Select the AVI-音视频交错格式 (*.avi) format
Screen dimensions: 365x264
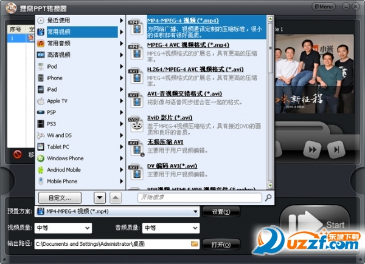[x=196, y=100]
